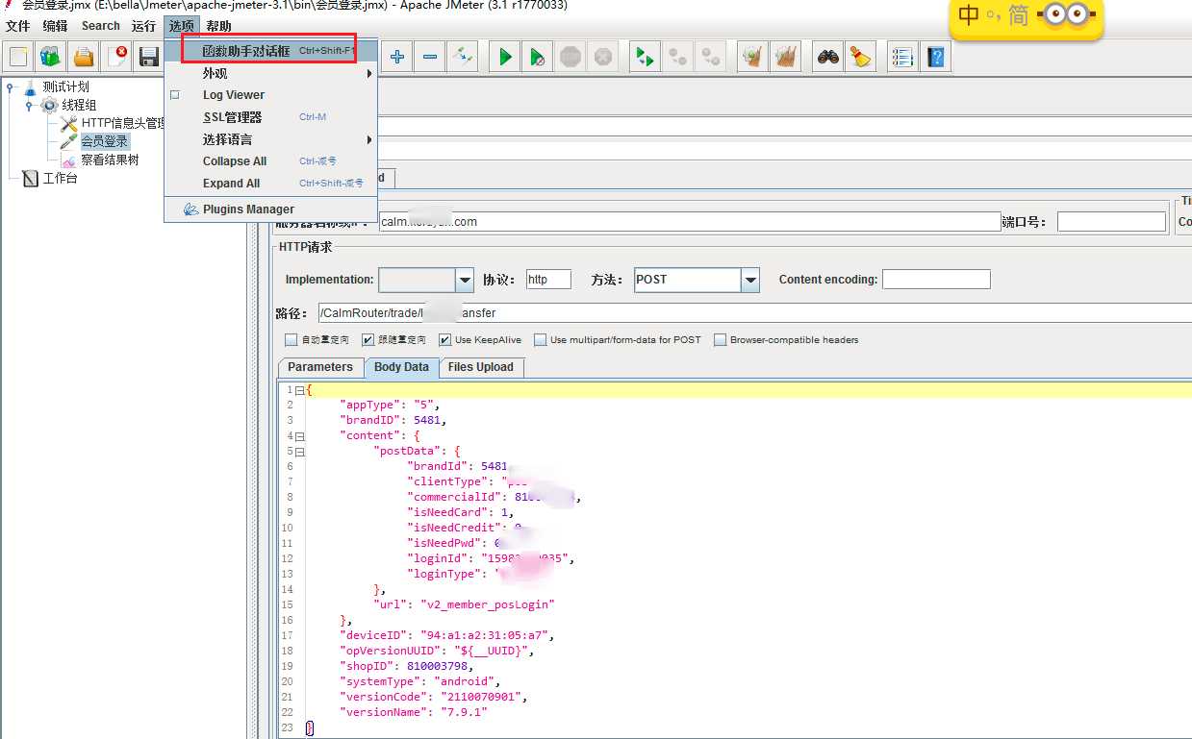
Task: Click Remote Start All toolbar icon
Action: pos(645,57)
